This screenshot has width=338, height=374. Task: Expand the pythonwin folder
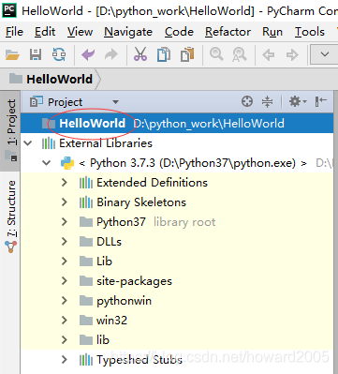pyautogui.click(x=65, y=301)
